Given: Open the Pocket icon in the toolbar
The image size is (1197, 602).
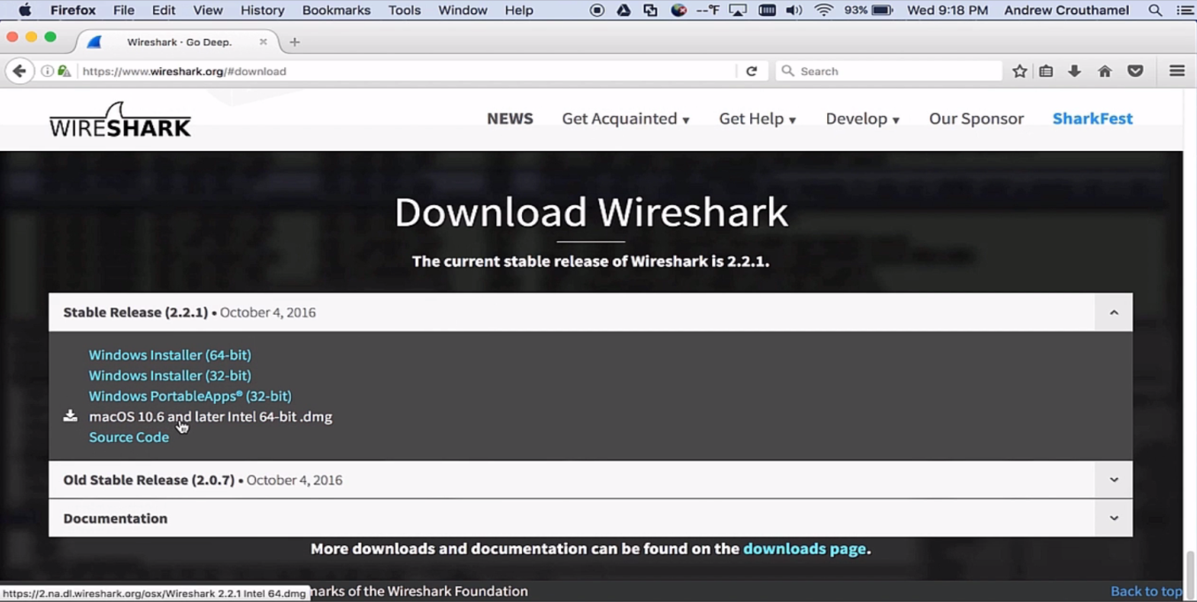Looking at the screenshot, I should 1135,71.
